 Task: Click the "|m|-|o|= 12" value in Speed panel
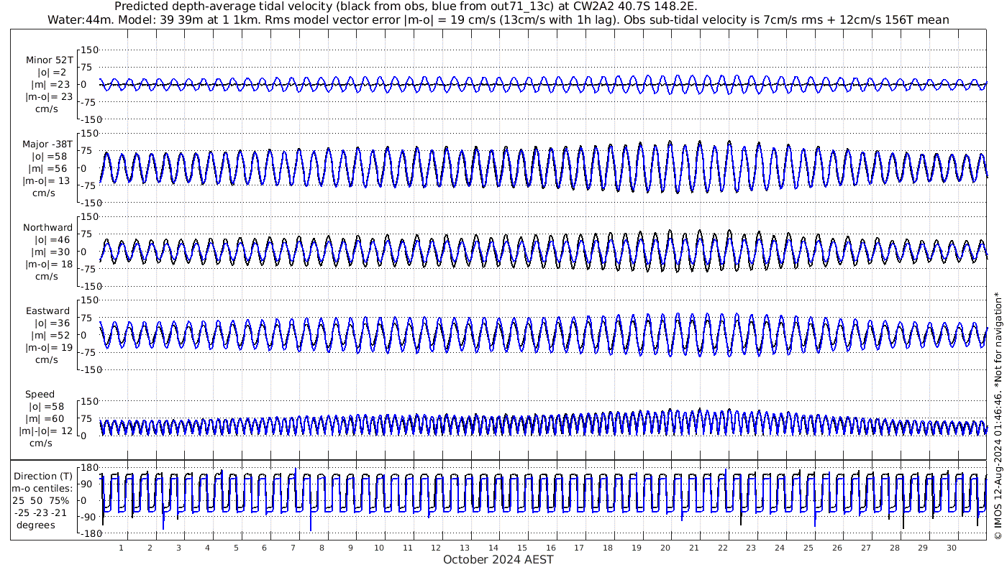click(46, 431)
